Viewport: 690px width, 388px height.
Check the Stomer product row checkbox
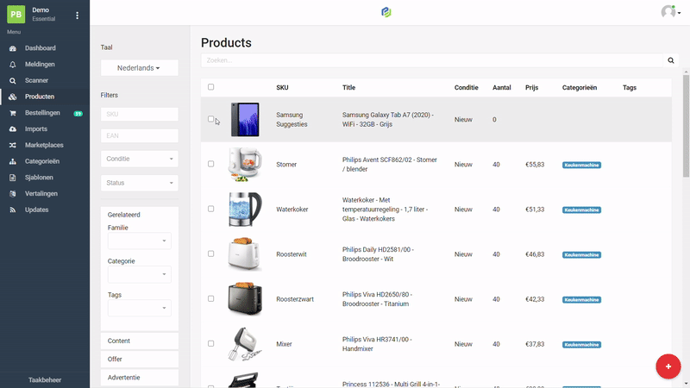211,164
